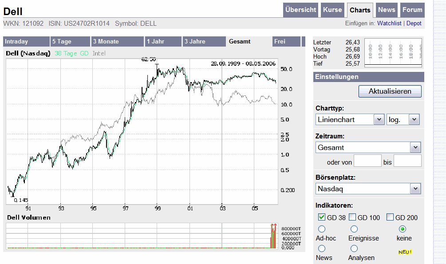Select the Analysen radio option
This screenshot has width=446, height=264.
pos(354,248)
